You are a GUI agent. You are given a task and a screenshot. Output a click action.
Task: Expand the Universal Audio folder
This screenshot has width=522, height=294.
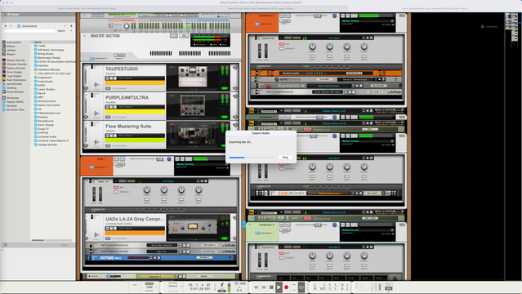(32, 136)
